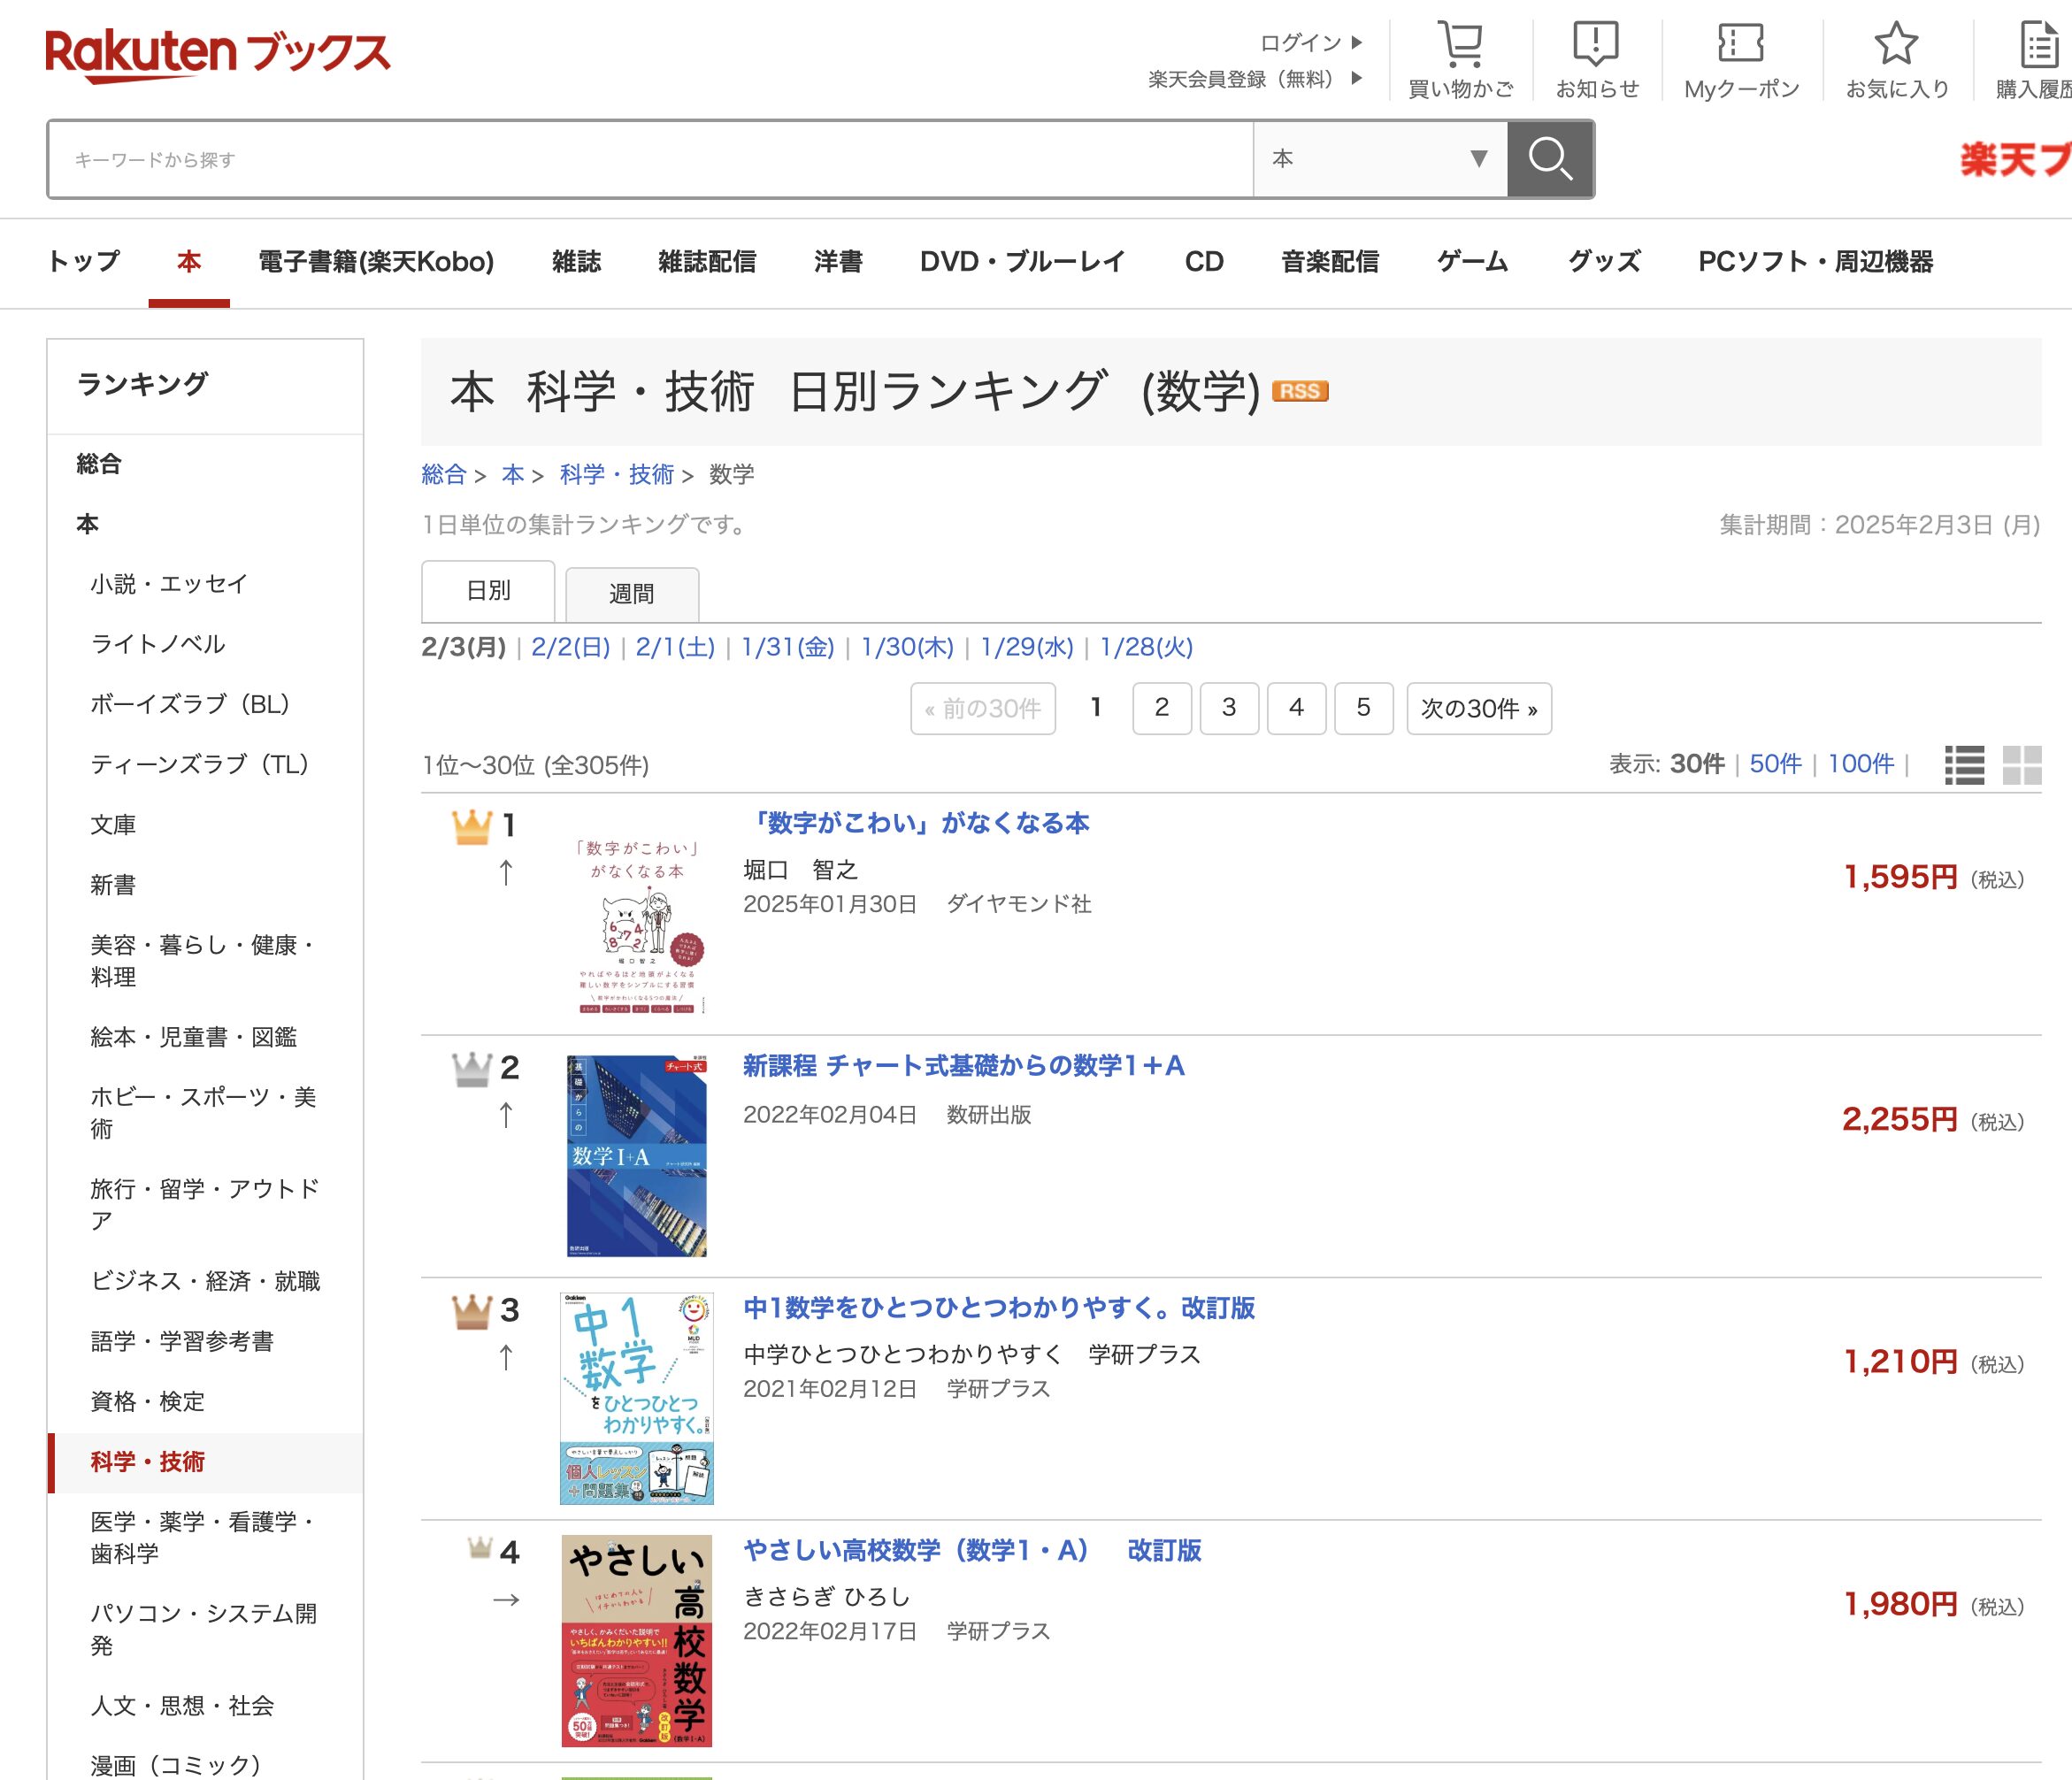This screenshot has height=1780, width=2072.
Task: Open the ゲーム navigation tab
Action: coord(1473,262)
